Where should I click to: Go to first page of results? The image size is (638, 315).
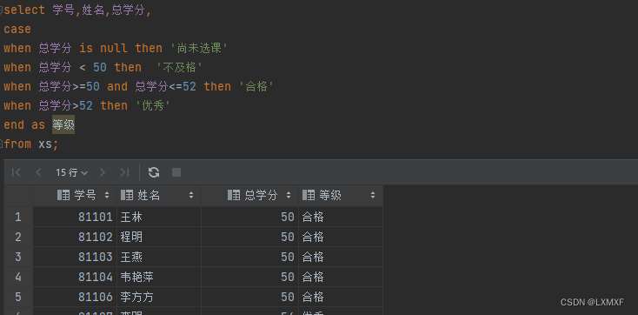[17, 172]
